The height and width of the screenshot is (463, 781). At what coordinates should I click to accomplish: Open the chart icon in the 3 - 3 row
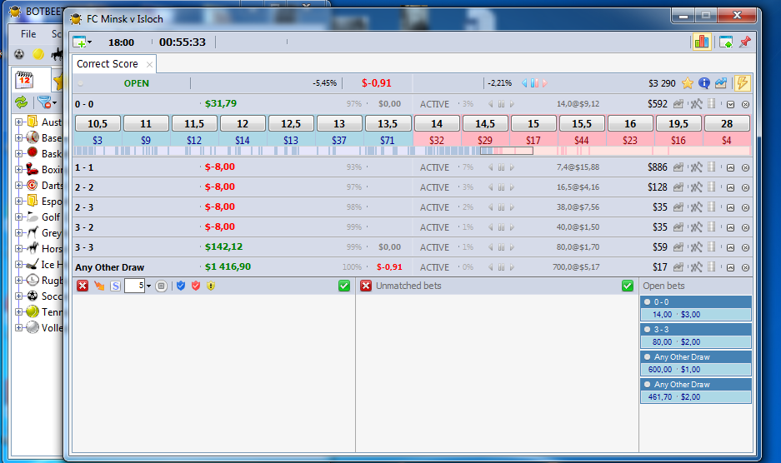pos(678,247)
